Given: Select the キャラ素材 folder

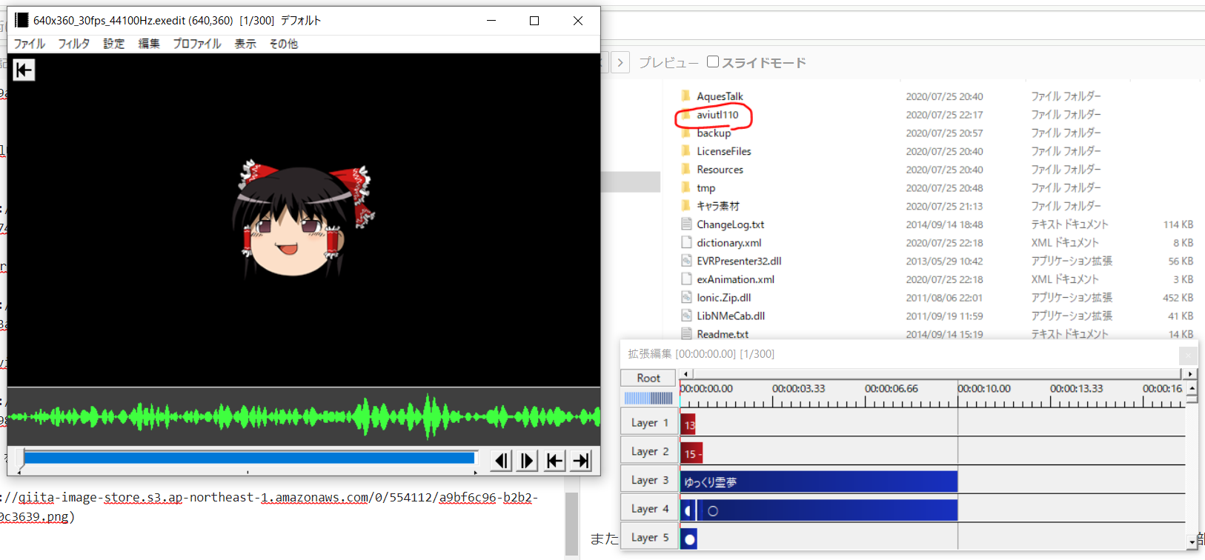Looking at the screenshot, I should (x=718, y=206).
